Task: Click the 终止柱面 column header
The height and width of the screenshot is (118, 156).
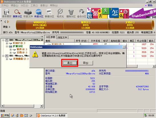Action: [x=142, y=41]
